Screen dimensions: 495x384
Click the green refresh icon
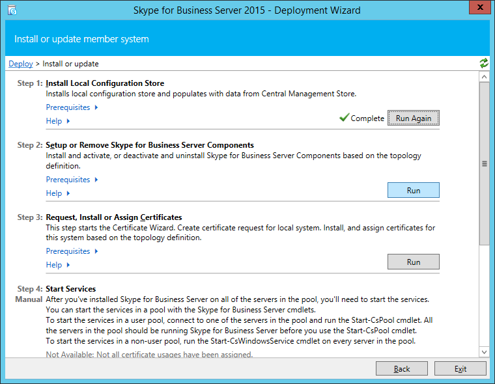coord(484,63)
